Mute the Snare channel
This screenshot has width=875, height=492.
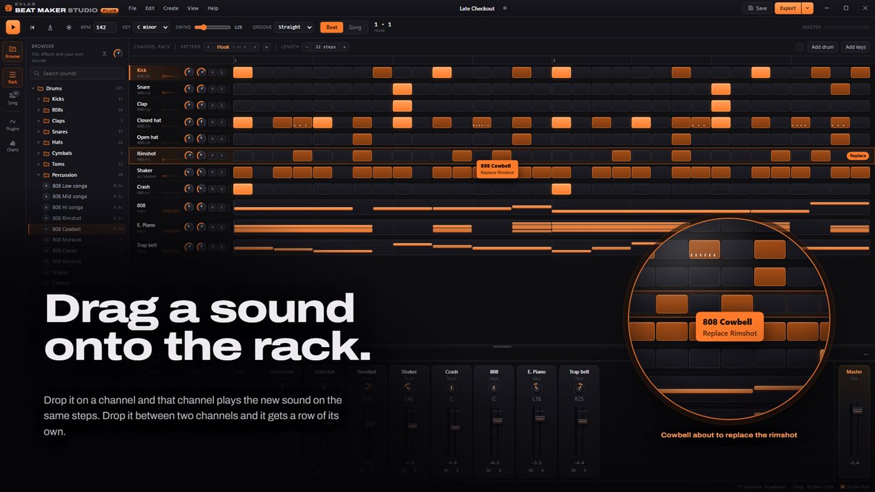(213, 89)
